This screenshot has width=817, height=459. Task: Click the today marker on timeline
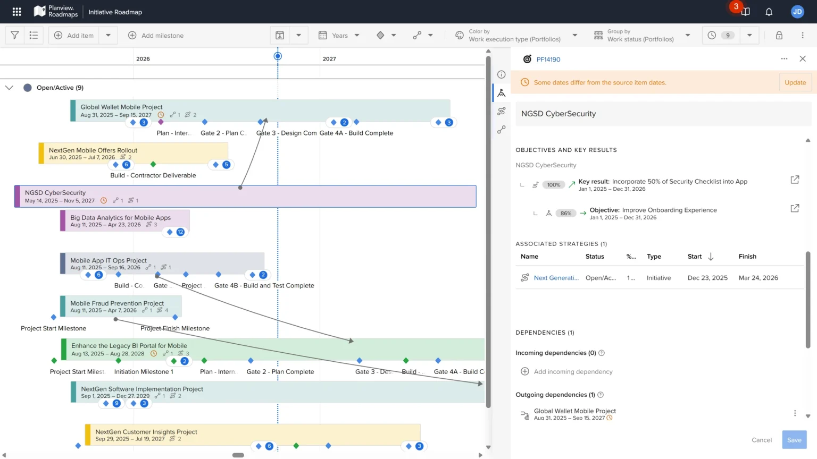[x=278, y=56]
